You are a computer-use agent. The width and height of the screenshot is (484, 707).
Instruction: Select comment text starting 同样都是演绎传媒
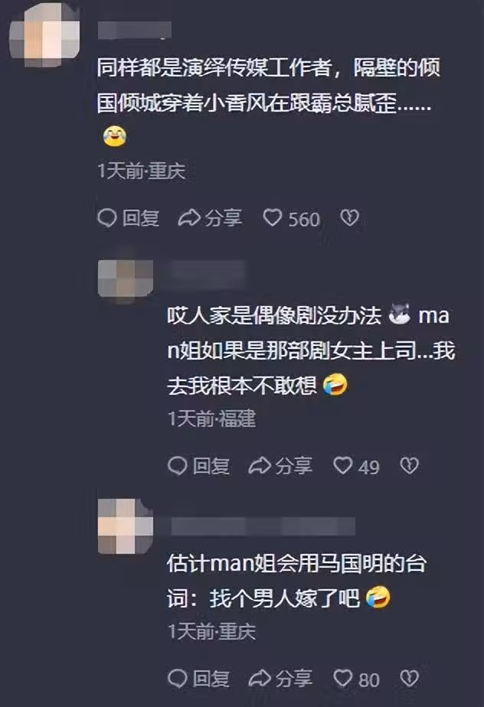268,104
